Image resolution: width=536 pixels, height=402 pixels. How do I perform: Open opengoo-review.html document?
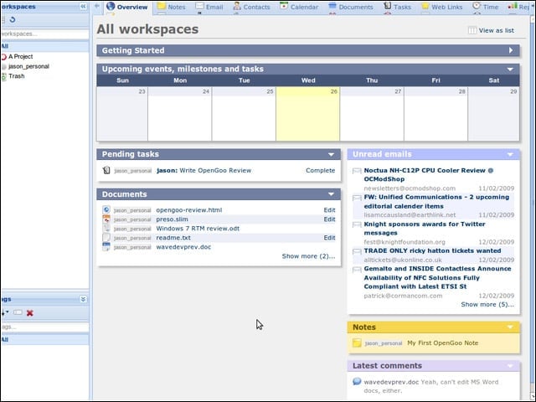pyautogui.click(x=189, y=210)
